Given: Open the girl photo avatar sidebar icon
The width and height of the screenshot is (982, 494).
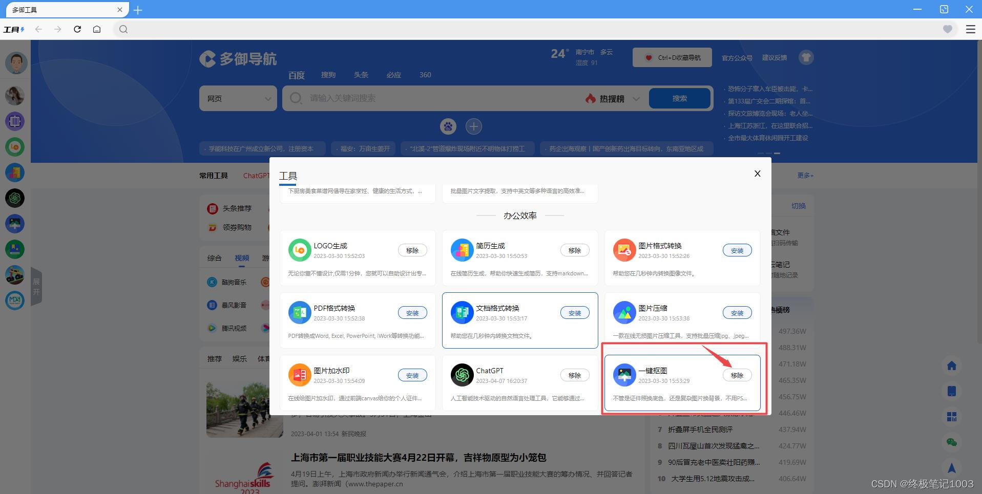Looking at the screenshot, I should tap(15, 96).
